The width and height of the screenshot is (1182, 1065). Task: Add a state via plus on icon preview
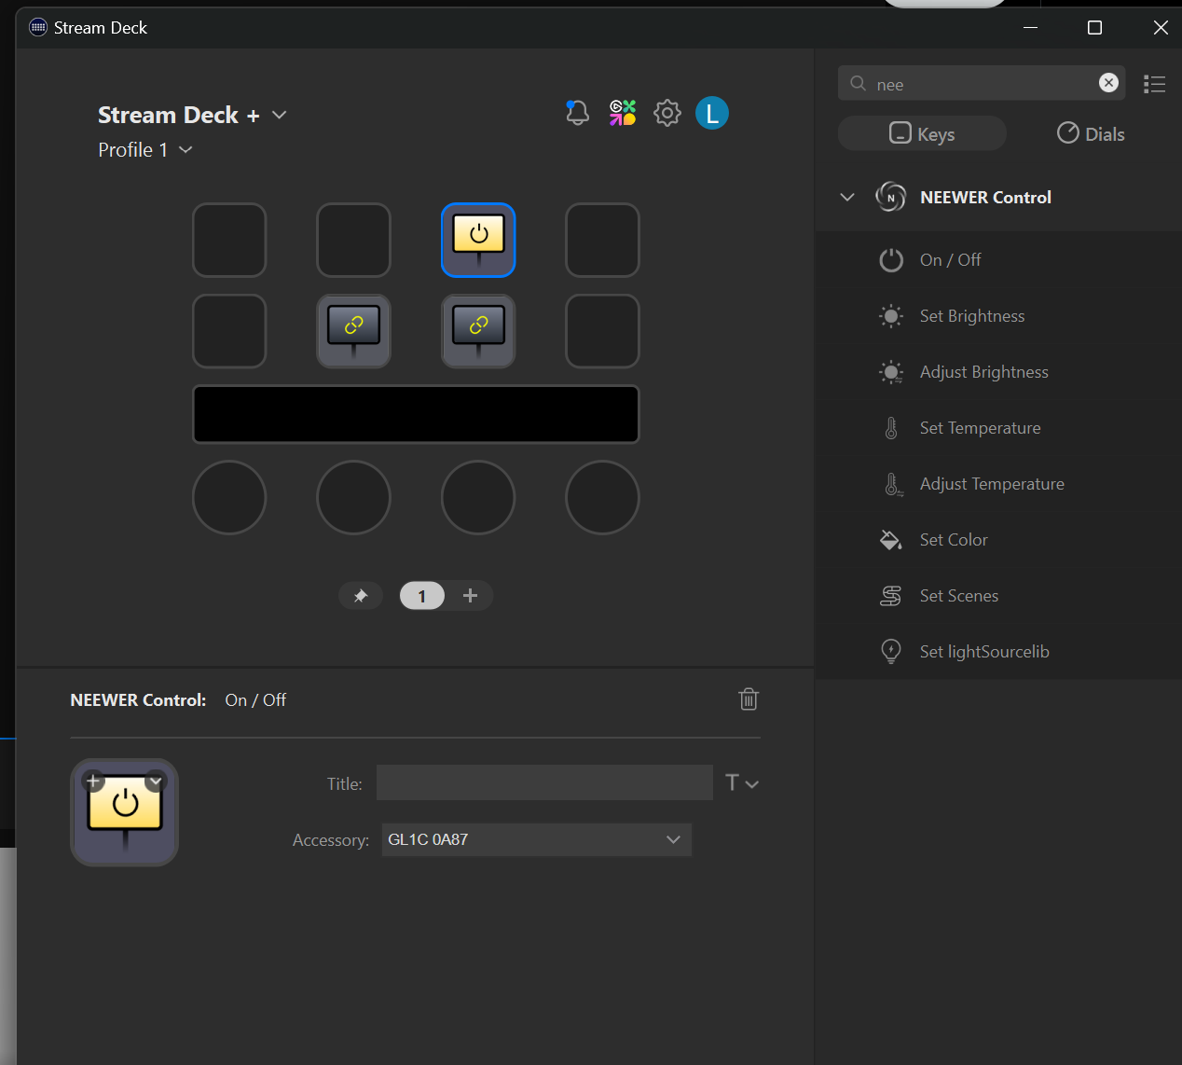pos(93,781)
